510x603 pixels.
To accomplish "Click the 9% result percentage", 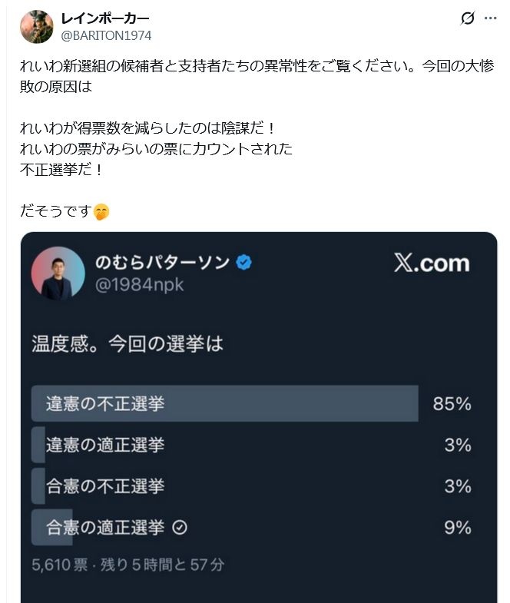I will [457, 528].
